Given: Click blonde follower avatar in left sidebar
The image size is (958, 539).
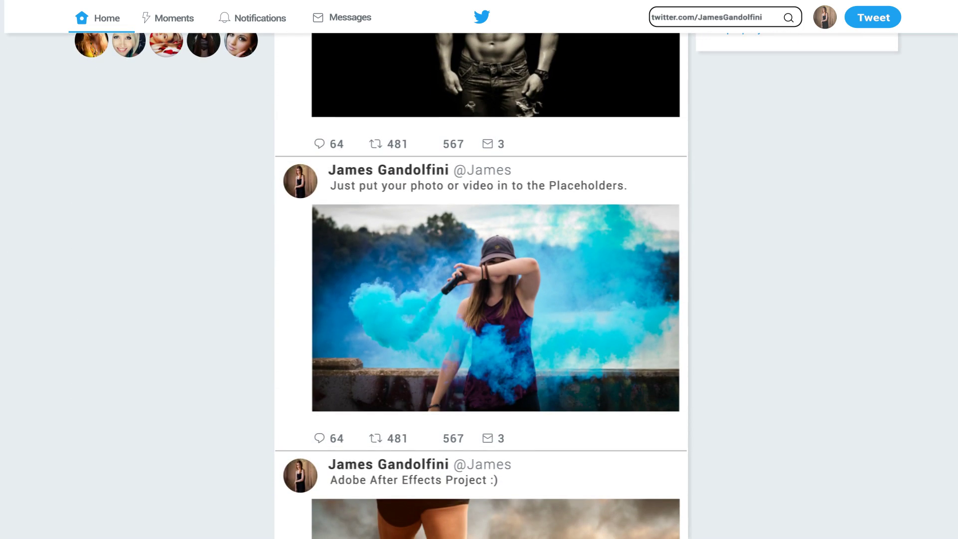Looking at the screenshot, I should point(129,42).
